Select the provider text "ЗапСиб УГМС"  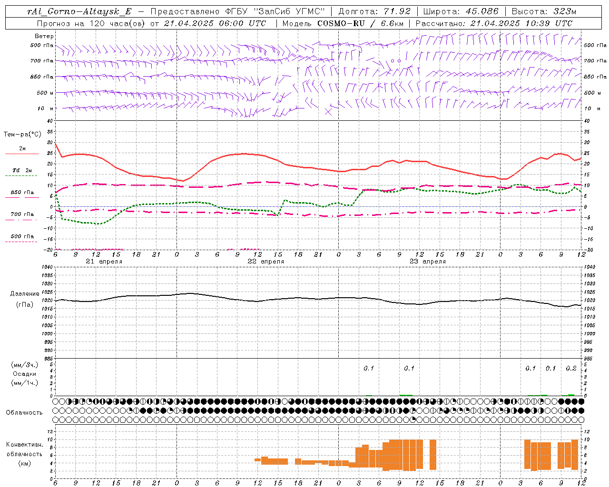pyautogui.click(x=289, y=11)
